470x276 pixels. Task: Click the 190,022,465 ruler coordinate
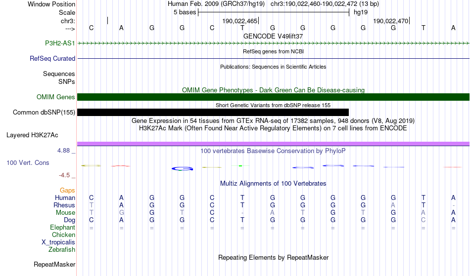pos(240,21)
